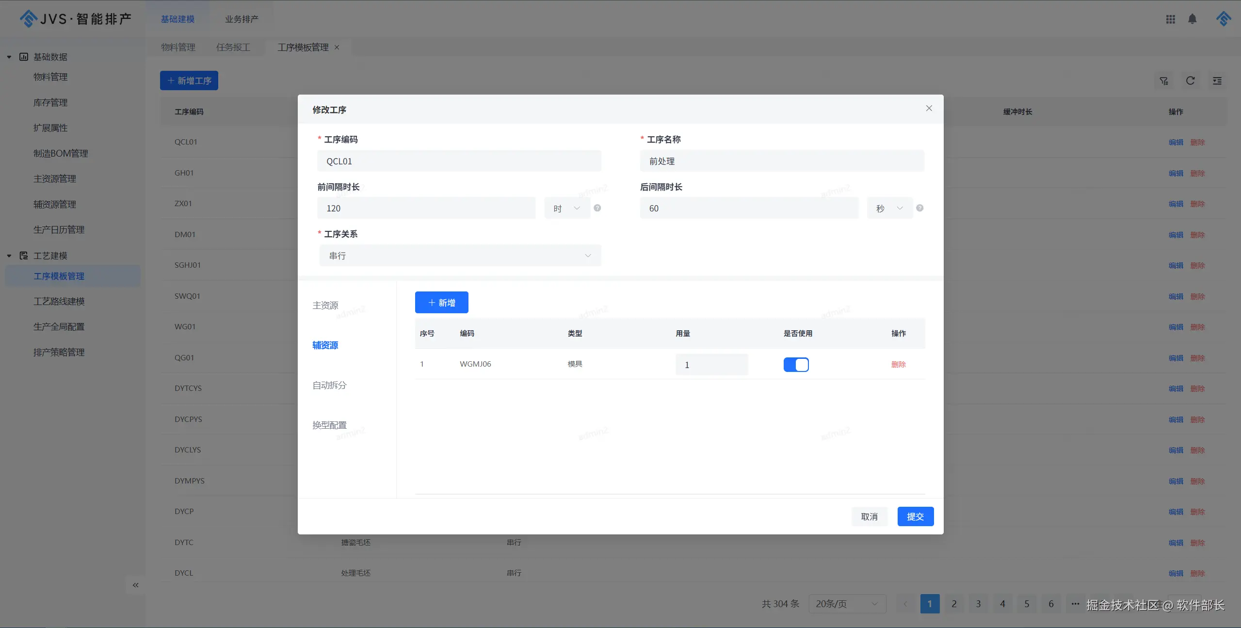Open the notifications bell
Viewport: 1241px width, 628px height.
tap(1192, 19)
